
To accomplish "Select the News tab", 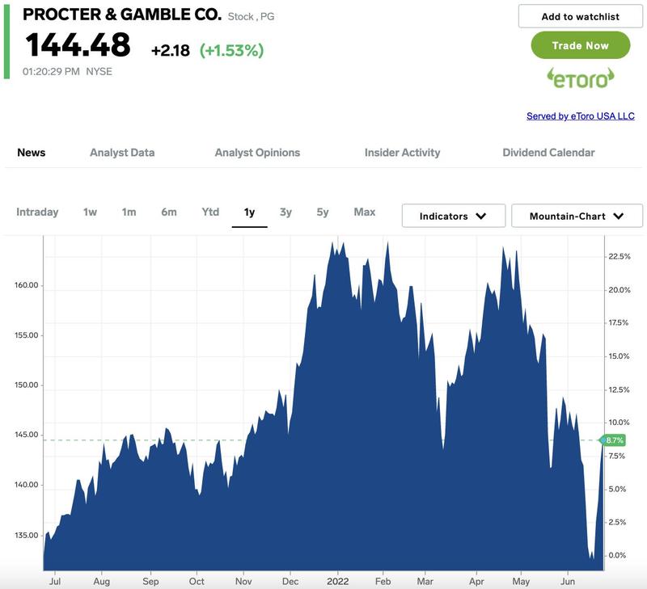I will 32,153.
